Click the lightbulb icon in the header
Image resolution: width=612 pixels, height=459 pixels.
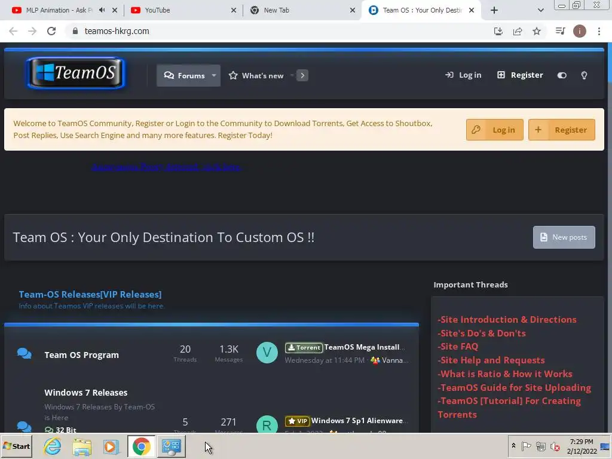point(585,75)
